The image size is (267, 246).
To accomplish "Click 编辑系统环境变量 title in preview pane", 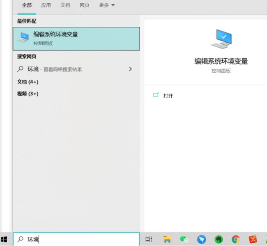I will (221, 61).
